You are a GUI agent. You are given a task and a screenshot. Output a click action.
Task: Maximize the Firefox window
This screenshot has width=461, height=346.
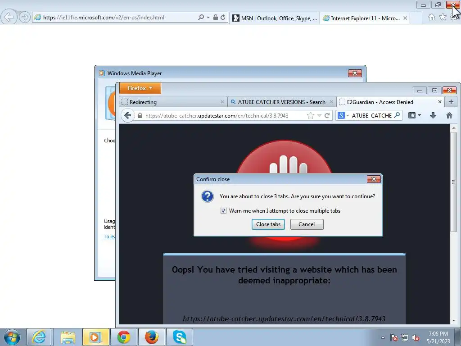(434, 90)
